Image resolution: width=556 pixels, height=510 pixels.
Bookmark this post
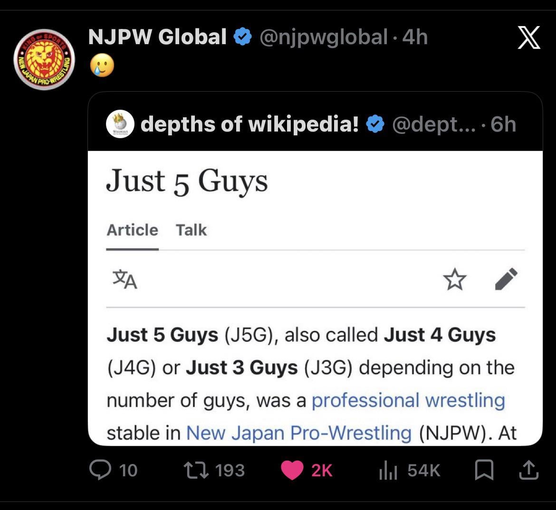tap(484, 470)
